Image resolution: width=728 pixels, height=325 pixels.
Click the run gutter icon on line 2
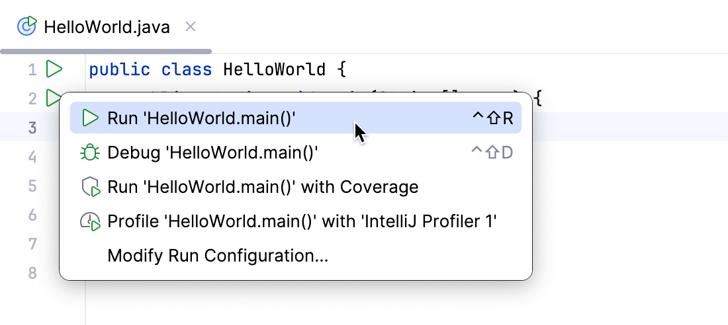[52, 98]
